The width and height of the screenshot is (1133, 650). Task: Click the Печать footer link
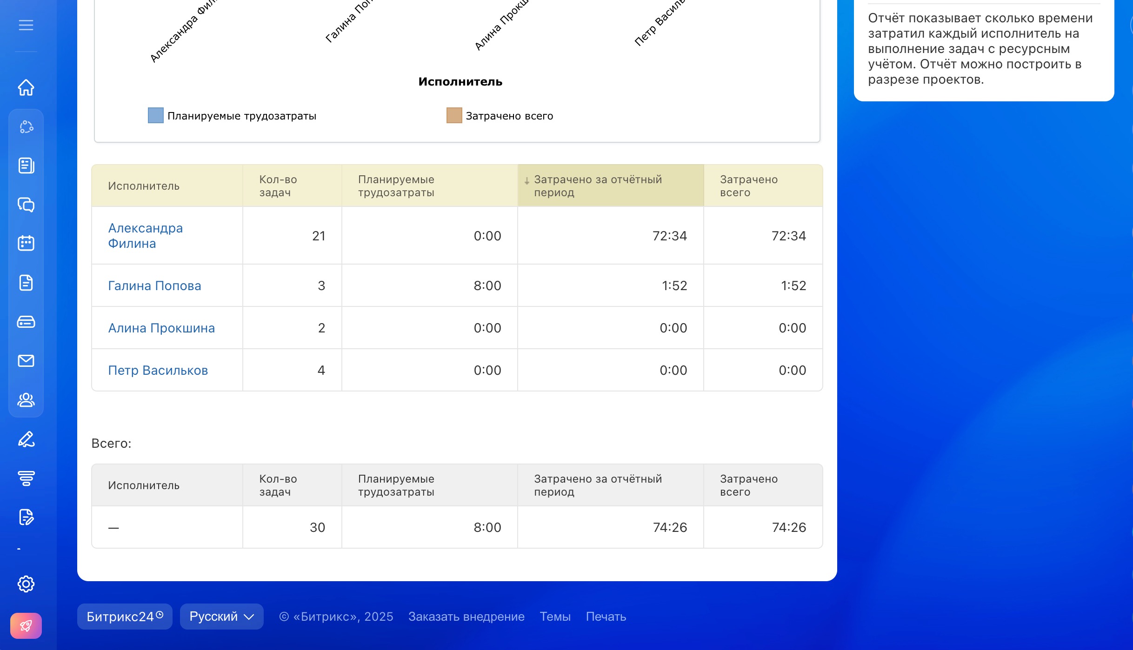606,617
